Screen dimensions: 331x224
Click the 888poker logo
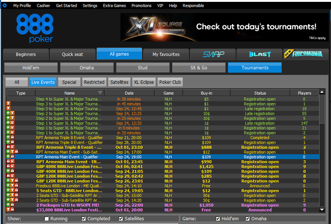35,28
